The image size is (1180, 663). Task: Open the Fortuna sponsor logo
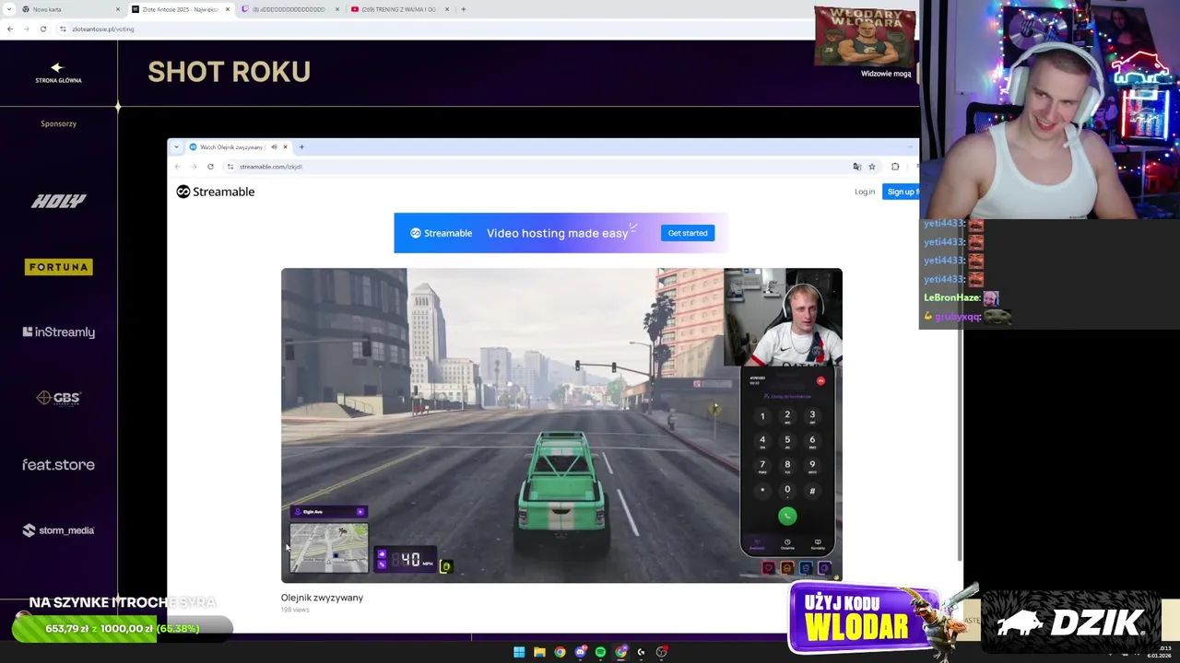(58, 267)
